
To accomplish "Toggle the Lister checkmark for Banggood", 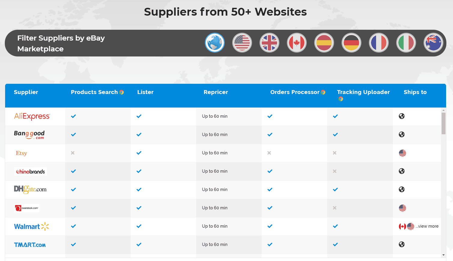I will pyautogui.click(x=138, y=135).
